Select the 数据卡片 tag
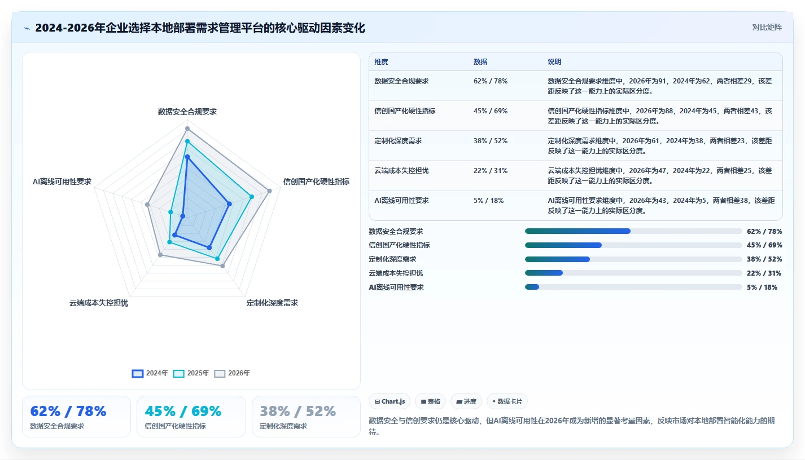Image resolution: width=805 pixels, height=460 pixels. point(507,401)
